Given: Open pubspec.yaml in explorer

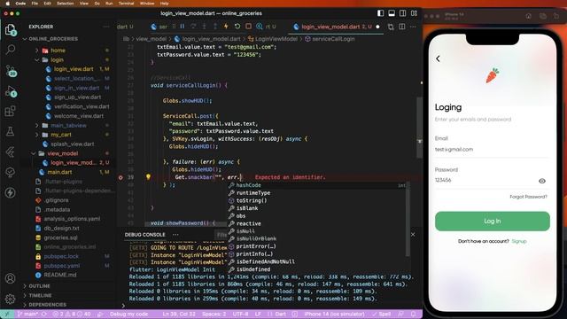Looking at the screenshot, I should pos(62,266).
